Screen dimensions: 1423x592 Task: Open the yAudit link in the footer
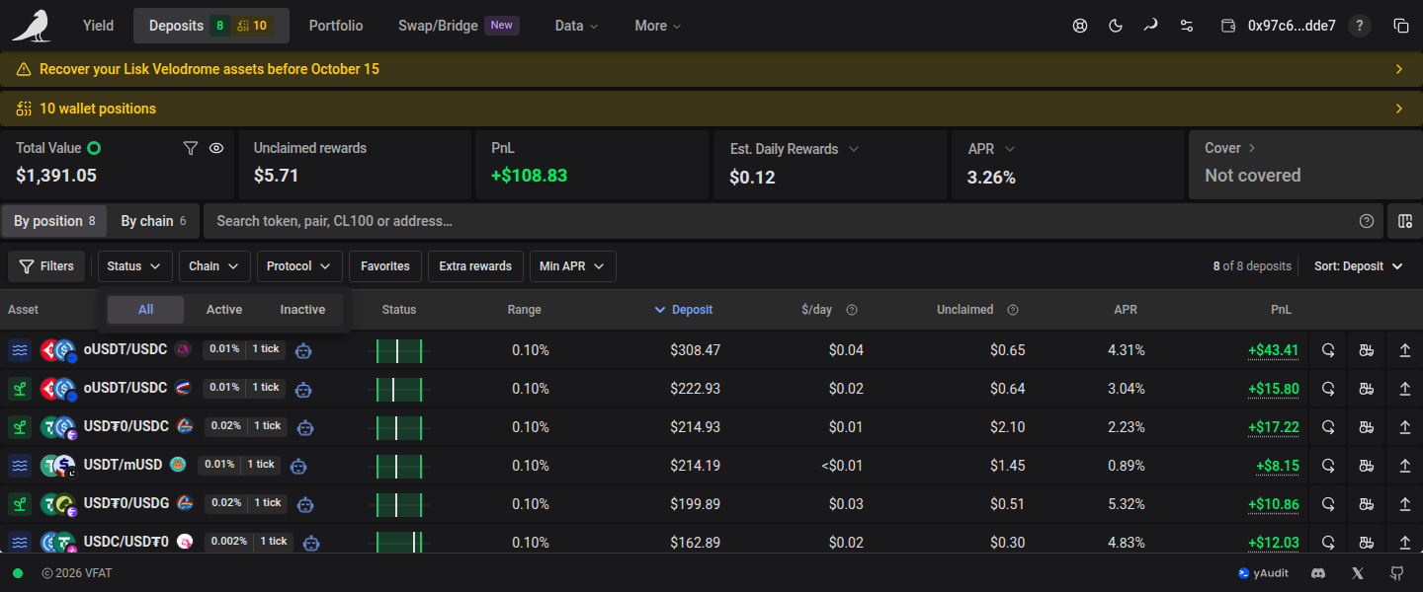click(x=1264, y=573)
